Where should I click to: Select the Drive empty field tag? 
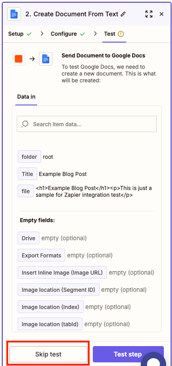(x=29, y=238)
